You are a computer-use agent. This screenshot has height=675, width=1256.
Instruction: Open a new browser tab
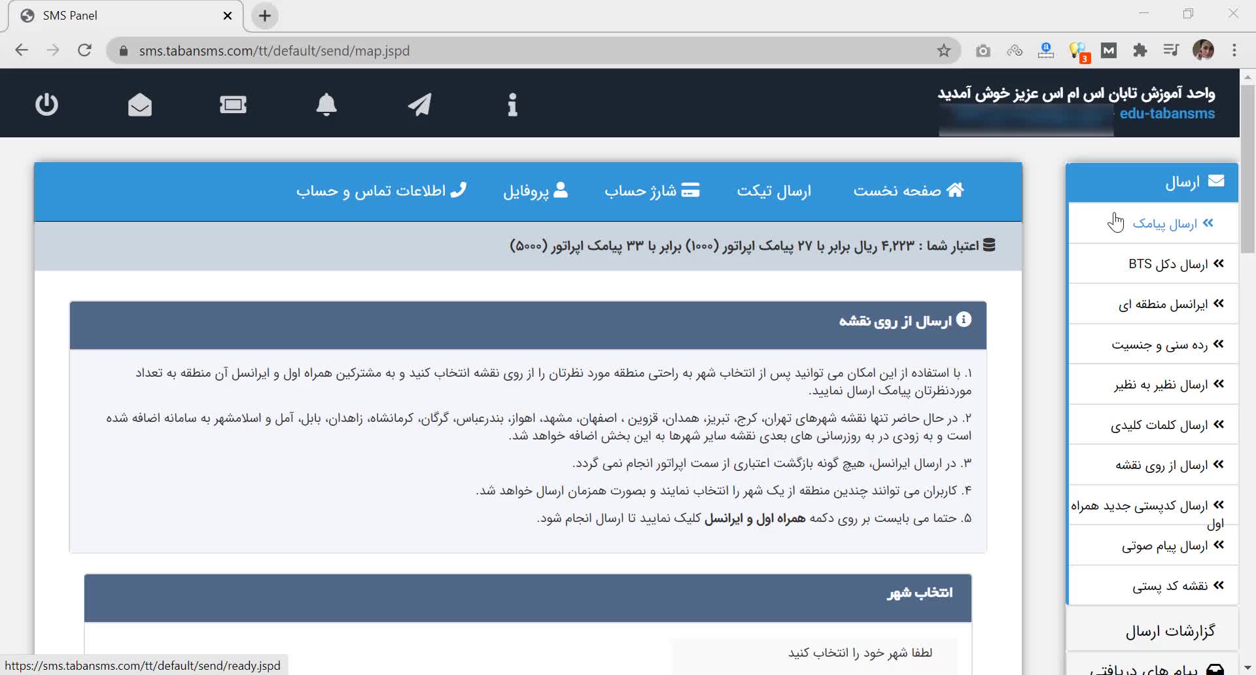(x=265, y=16)
